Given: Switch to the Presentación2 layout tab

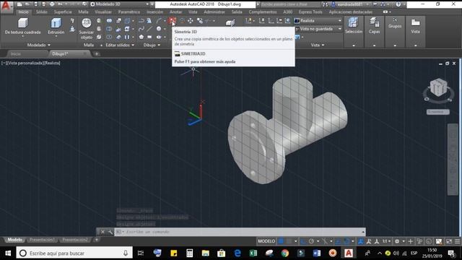Looking at the screenshot, I should [75, 240].
